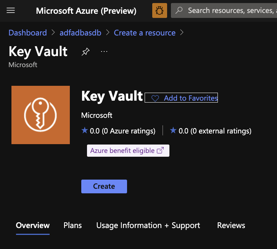Switch to the Reviews tab
Screen dimensions: 277x249
231,225
